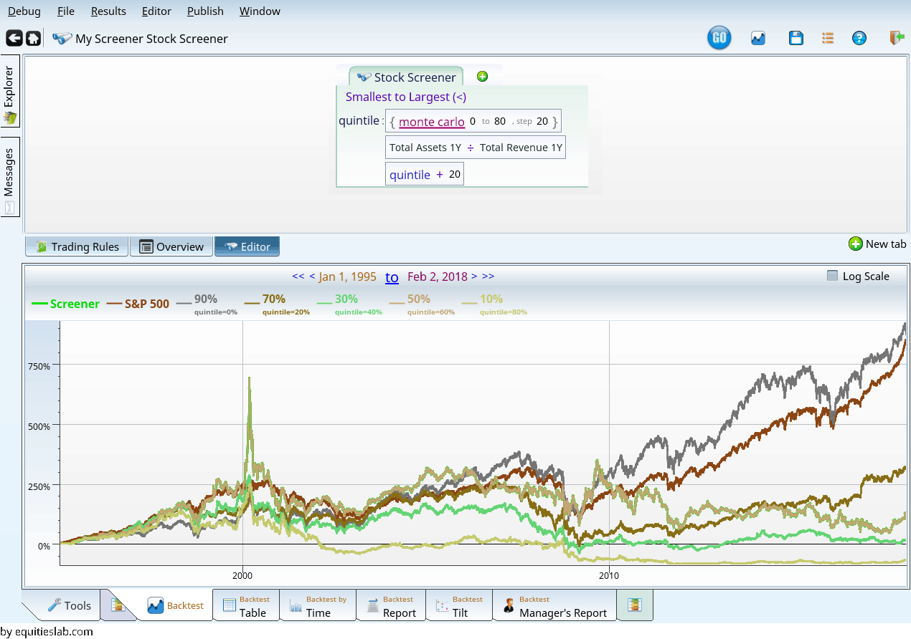Jump to earliest date with << arrows

(298, 277)
